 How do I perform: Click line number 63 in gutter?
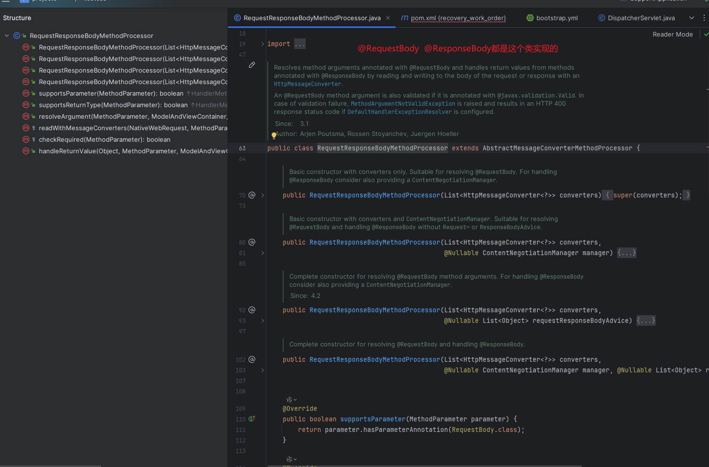(242, 148)
